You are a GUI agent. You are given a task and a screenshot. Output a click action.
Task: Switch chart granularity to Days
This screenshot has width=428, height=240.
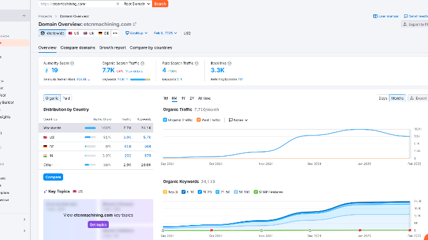pyautogui.click(x=383, y=98)
